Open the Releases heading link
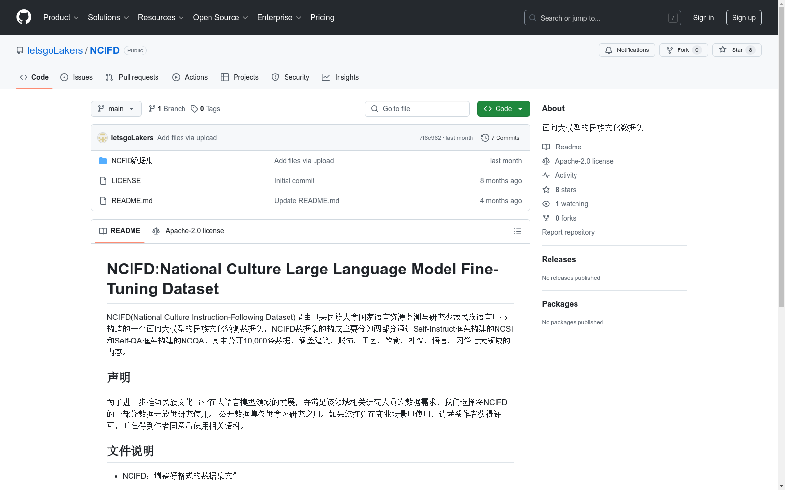Screen dimensions: 785x490 pyautogui.click(x=559, y=260)
